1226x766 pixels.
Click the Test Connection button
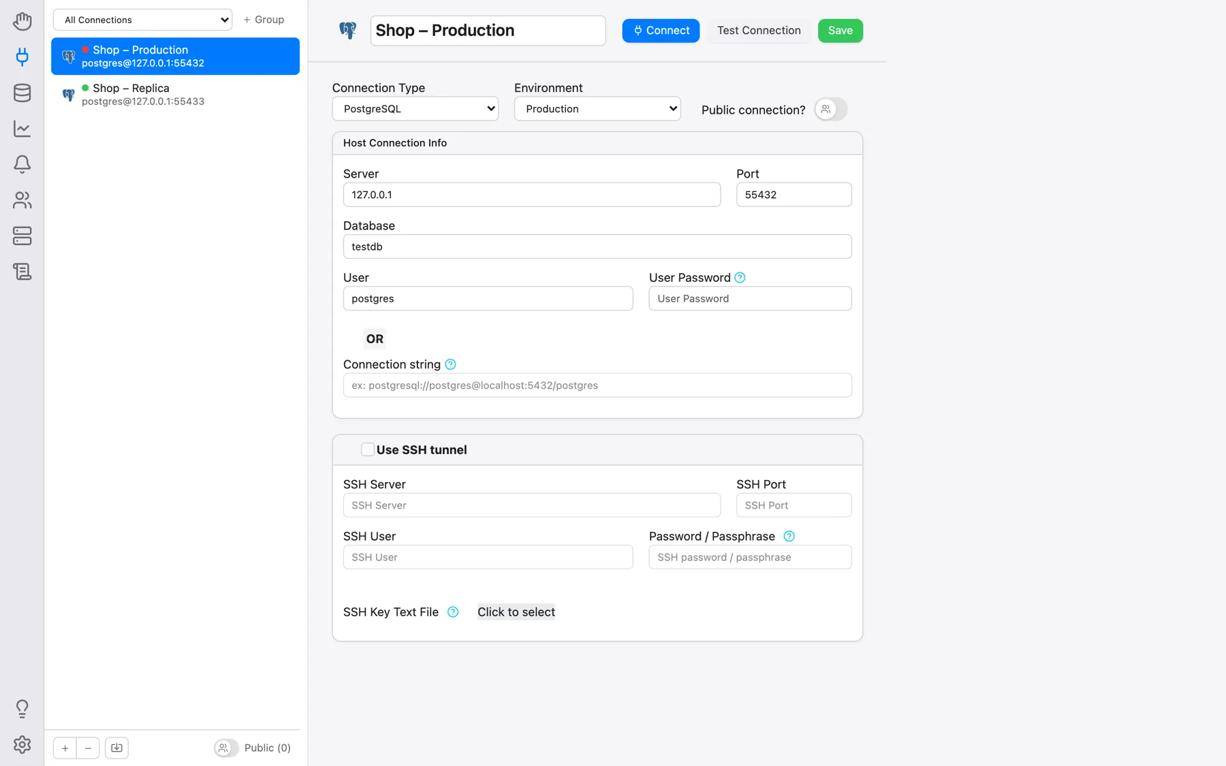(759, 31)
